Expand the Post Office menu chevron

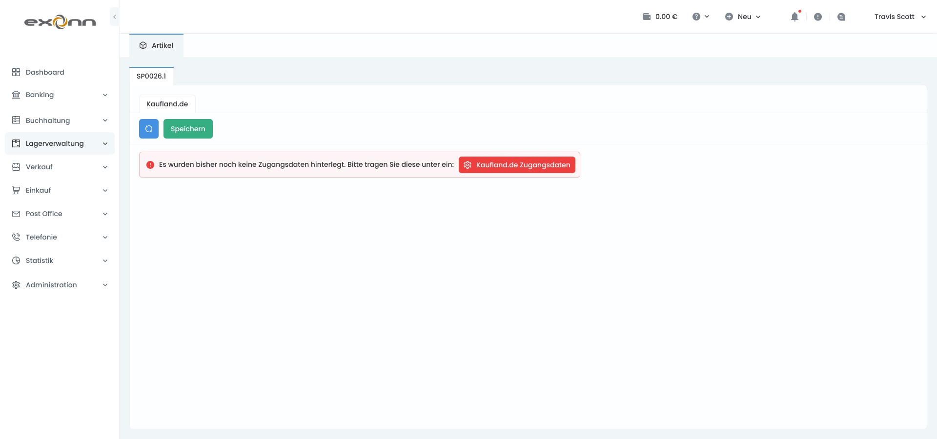tap(105, 214)
